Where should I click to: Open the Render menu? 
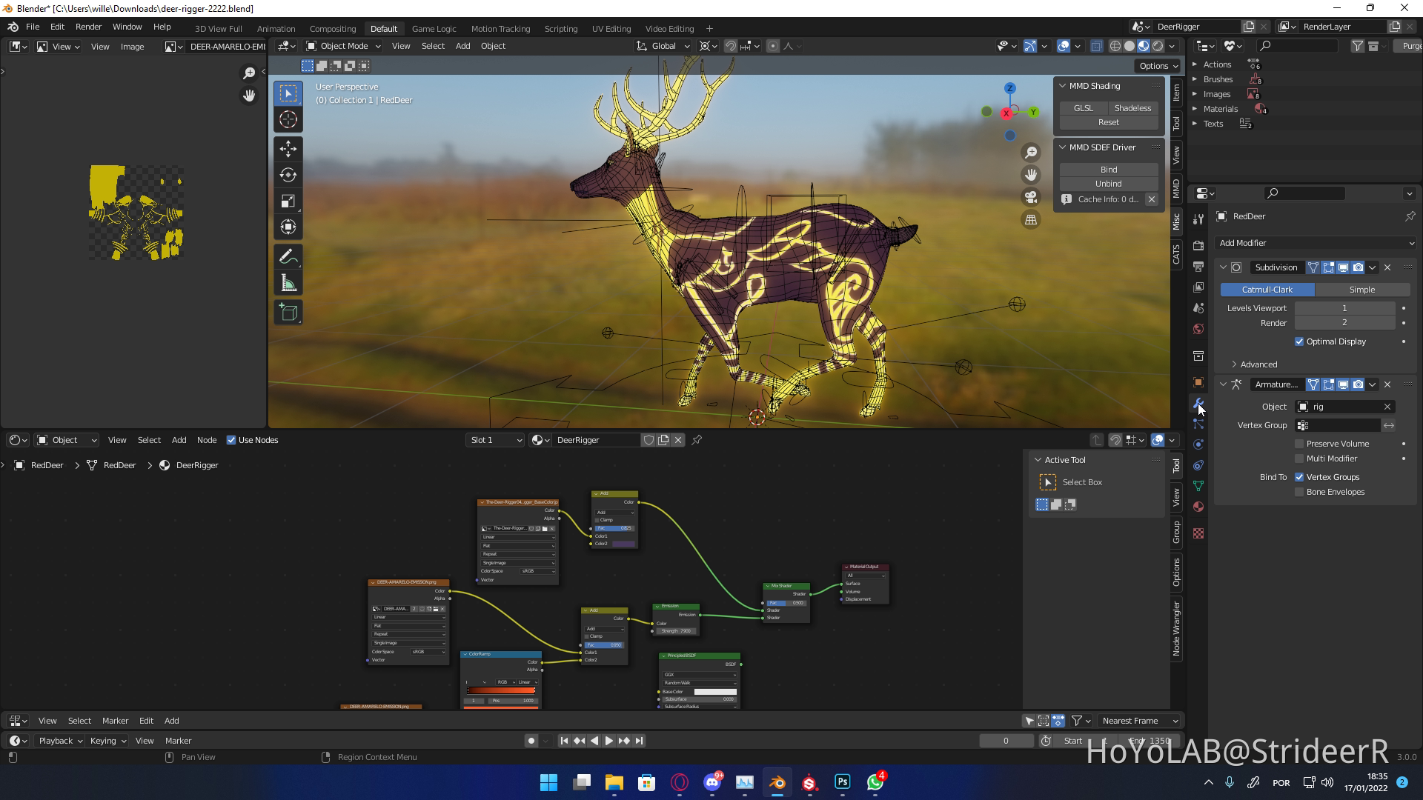[88, 27]
